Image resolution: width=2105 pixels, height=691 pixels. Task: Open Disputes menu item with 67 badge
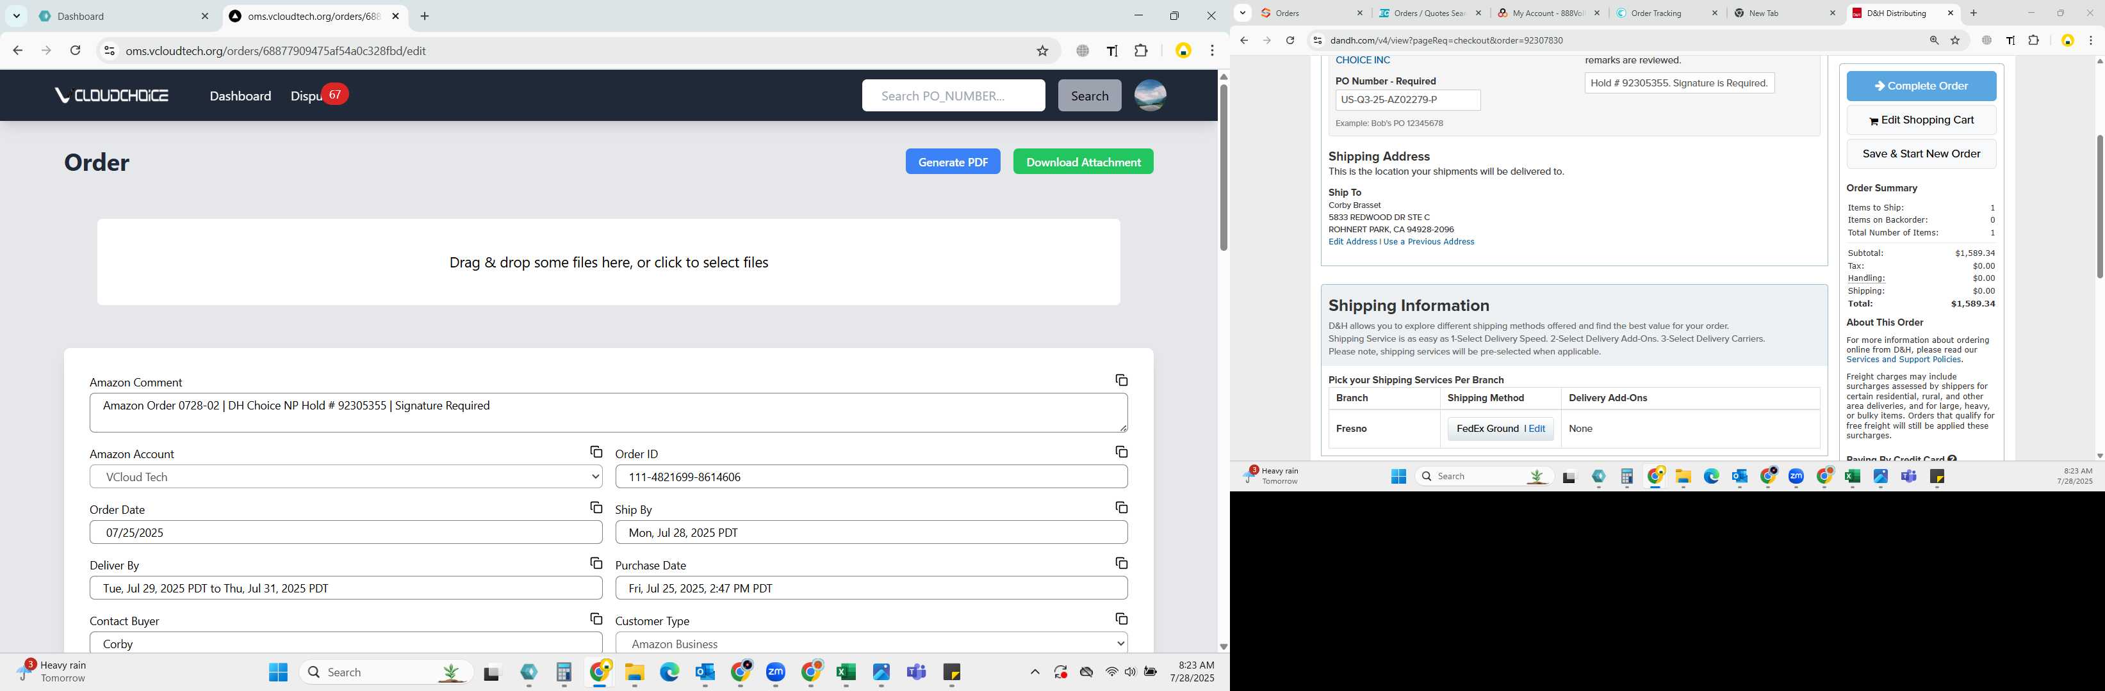[318, 95]
